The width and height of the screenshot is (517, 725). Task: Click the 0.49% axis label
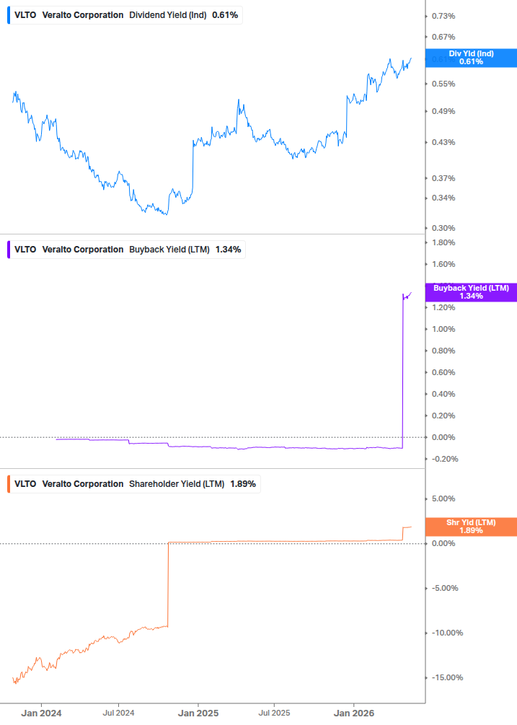point(443,111)
